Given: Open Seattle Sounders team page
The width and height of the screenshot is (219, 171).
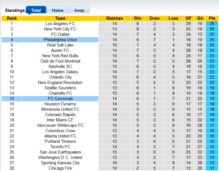Looking at the screenshot, I should pyautogui.click(x=60, y=88).
